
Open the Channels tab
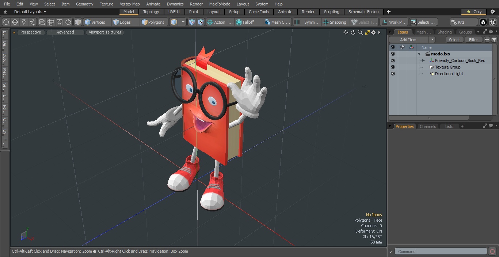click(x=428, y=126)
